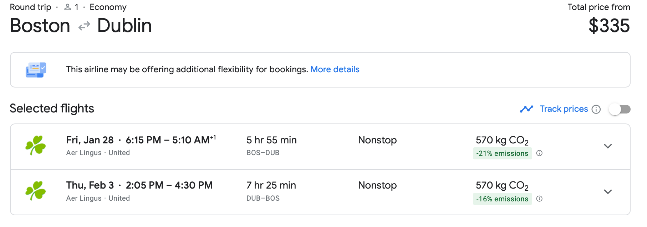Click the round-trip arrows icon between Boston and Dublin

coord(84,26)
